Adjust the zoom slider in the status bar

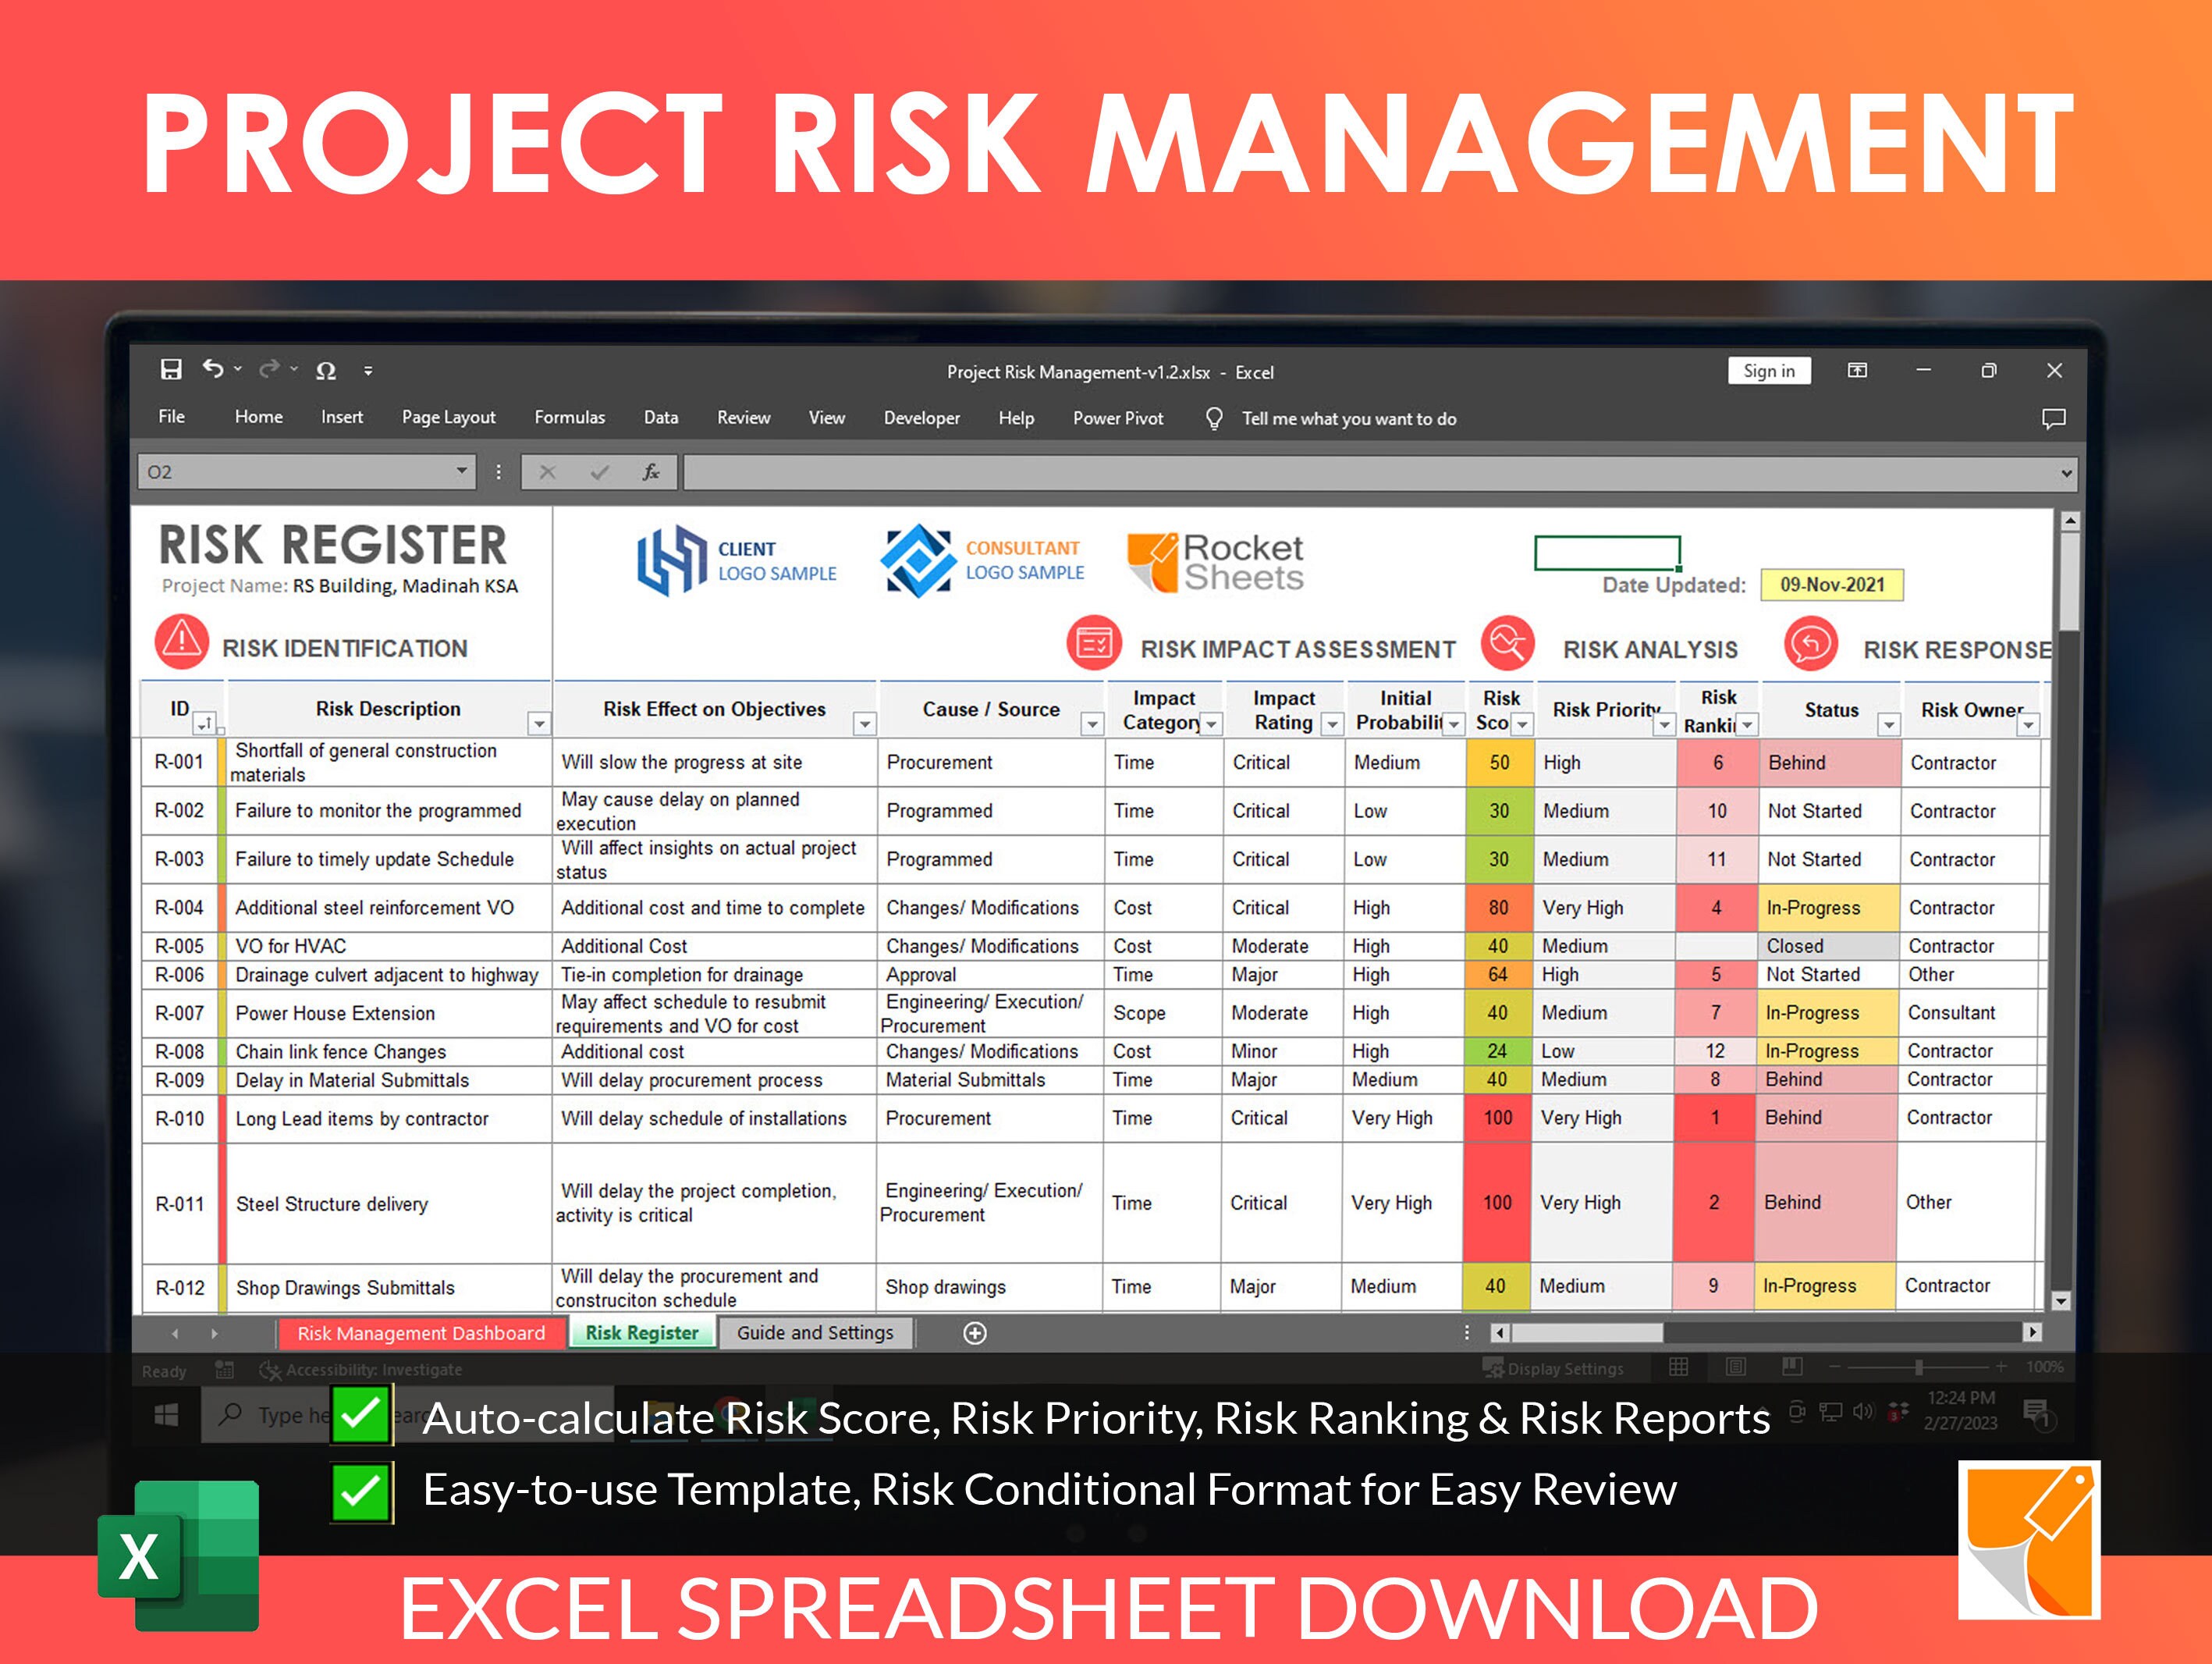1920,1368
